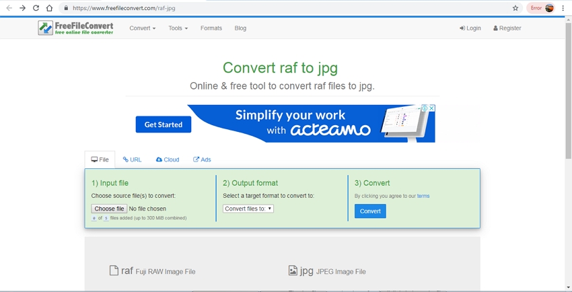This screenshot has width=572, height=292.
Task: Click the user profile avatar in toolbar
Action: pyautogui.click(x=549, y=8)
